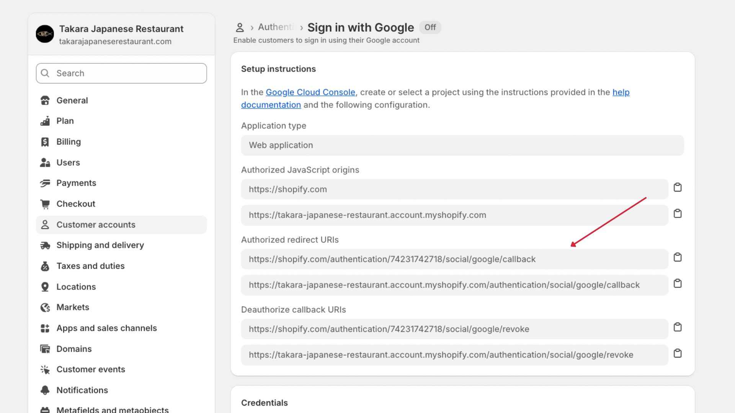Open General settings
735x413 pixels.
pyautogui.click(x=121, y=101)
